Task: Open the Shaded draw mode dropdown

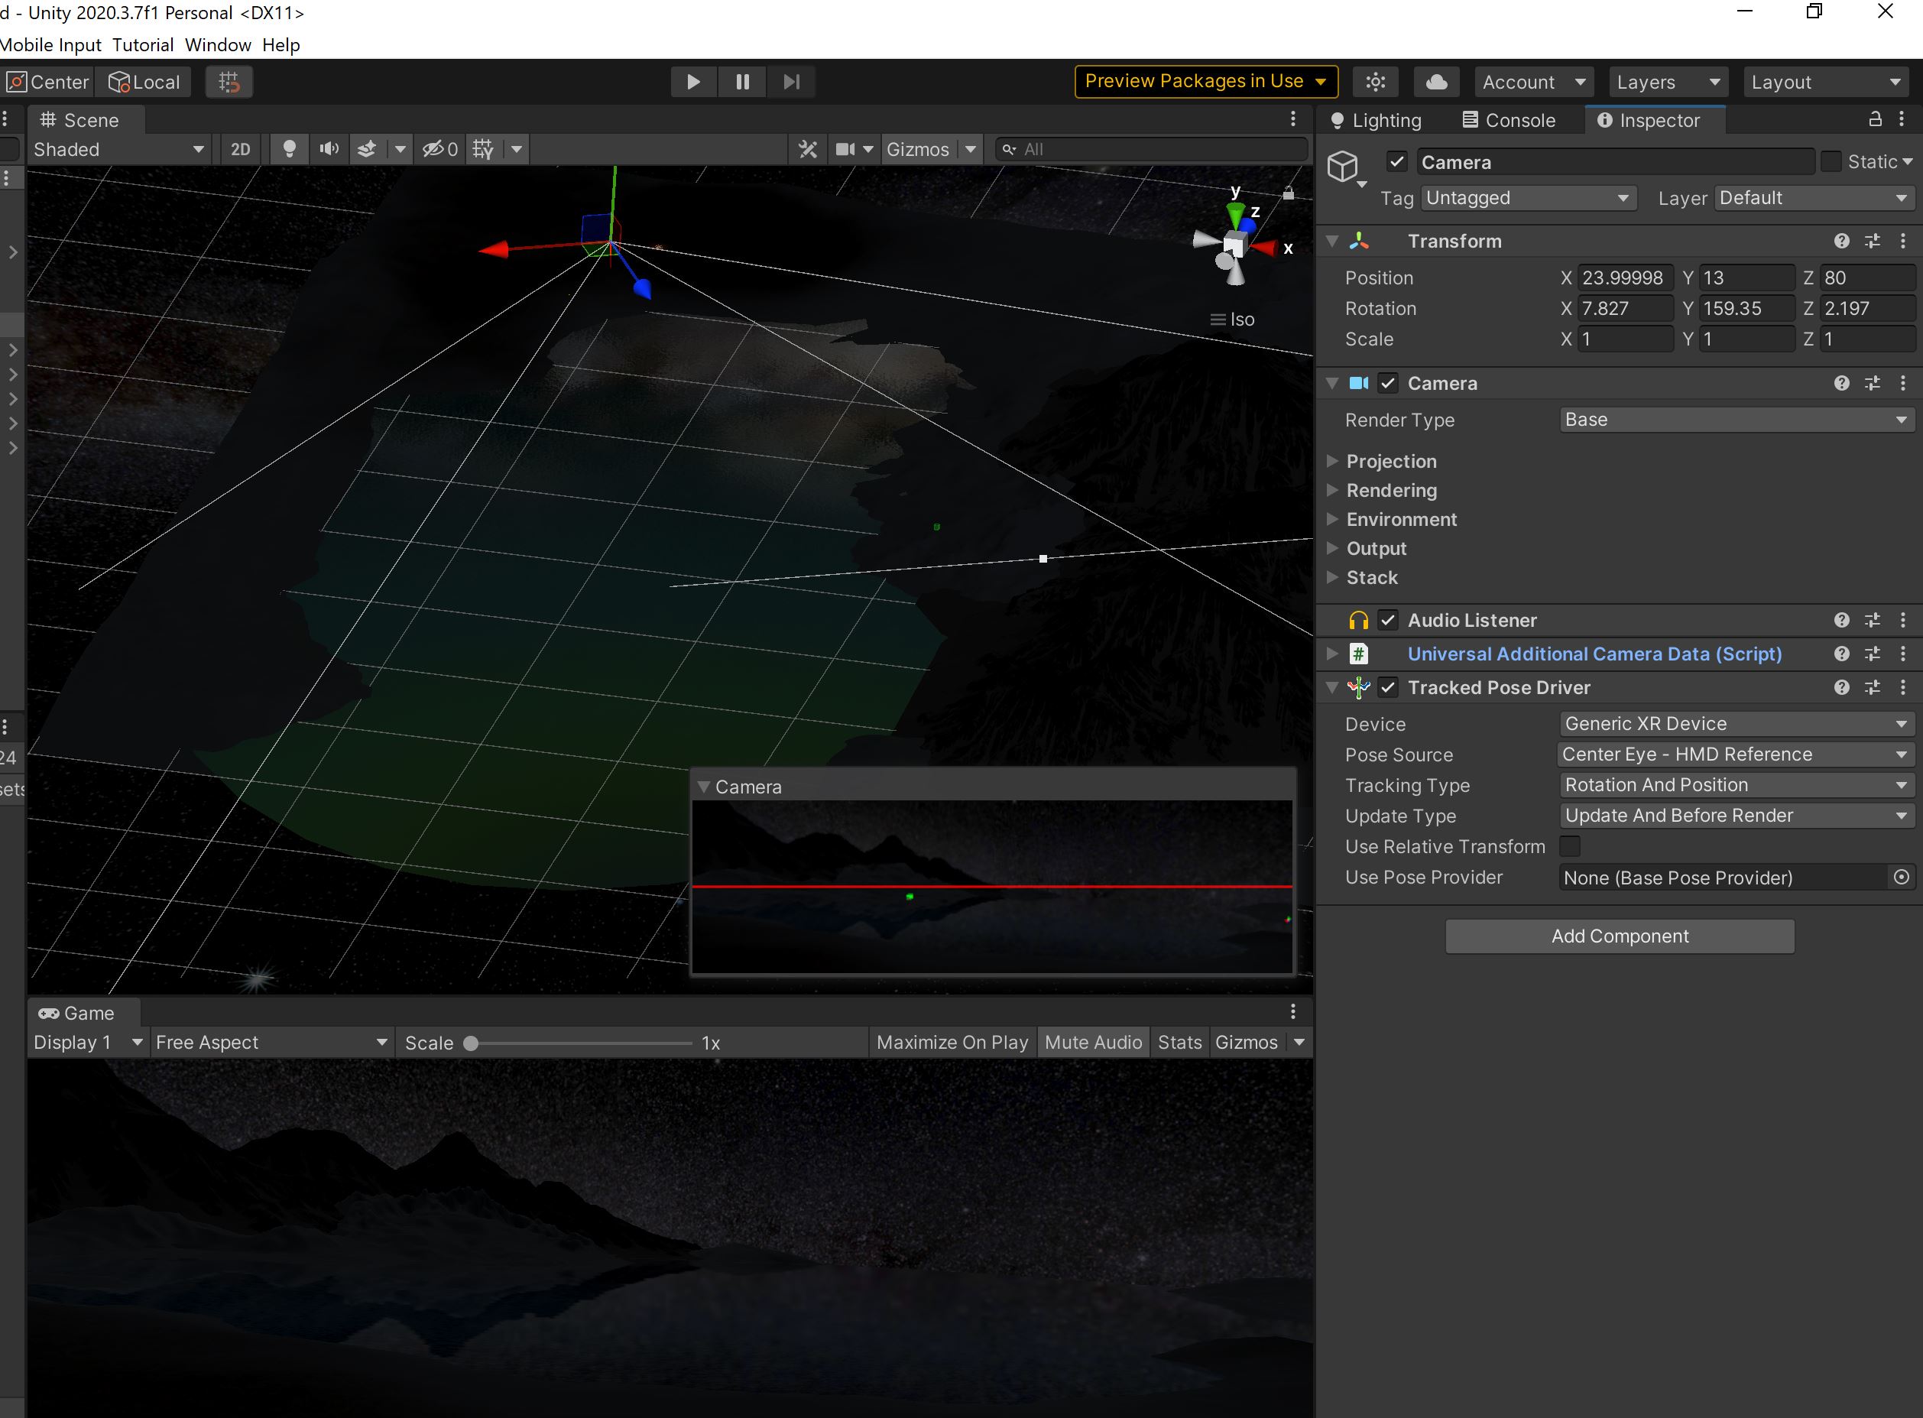Action: click(x=118, y=149)
